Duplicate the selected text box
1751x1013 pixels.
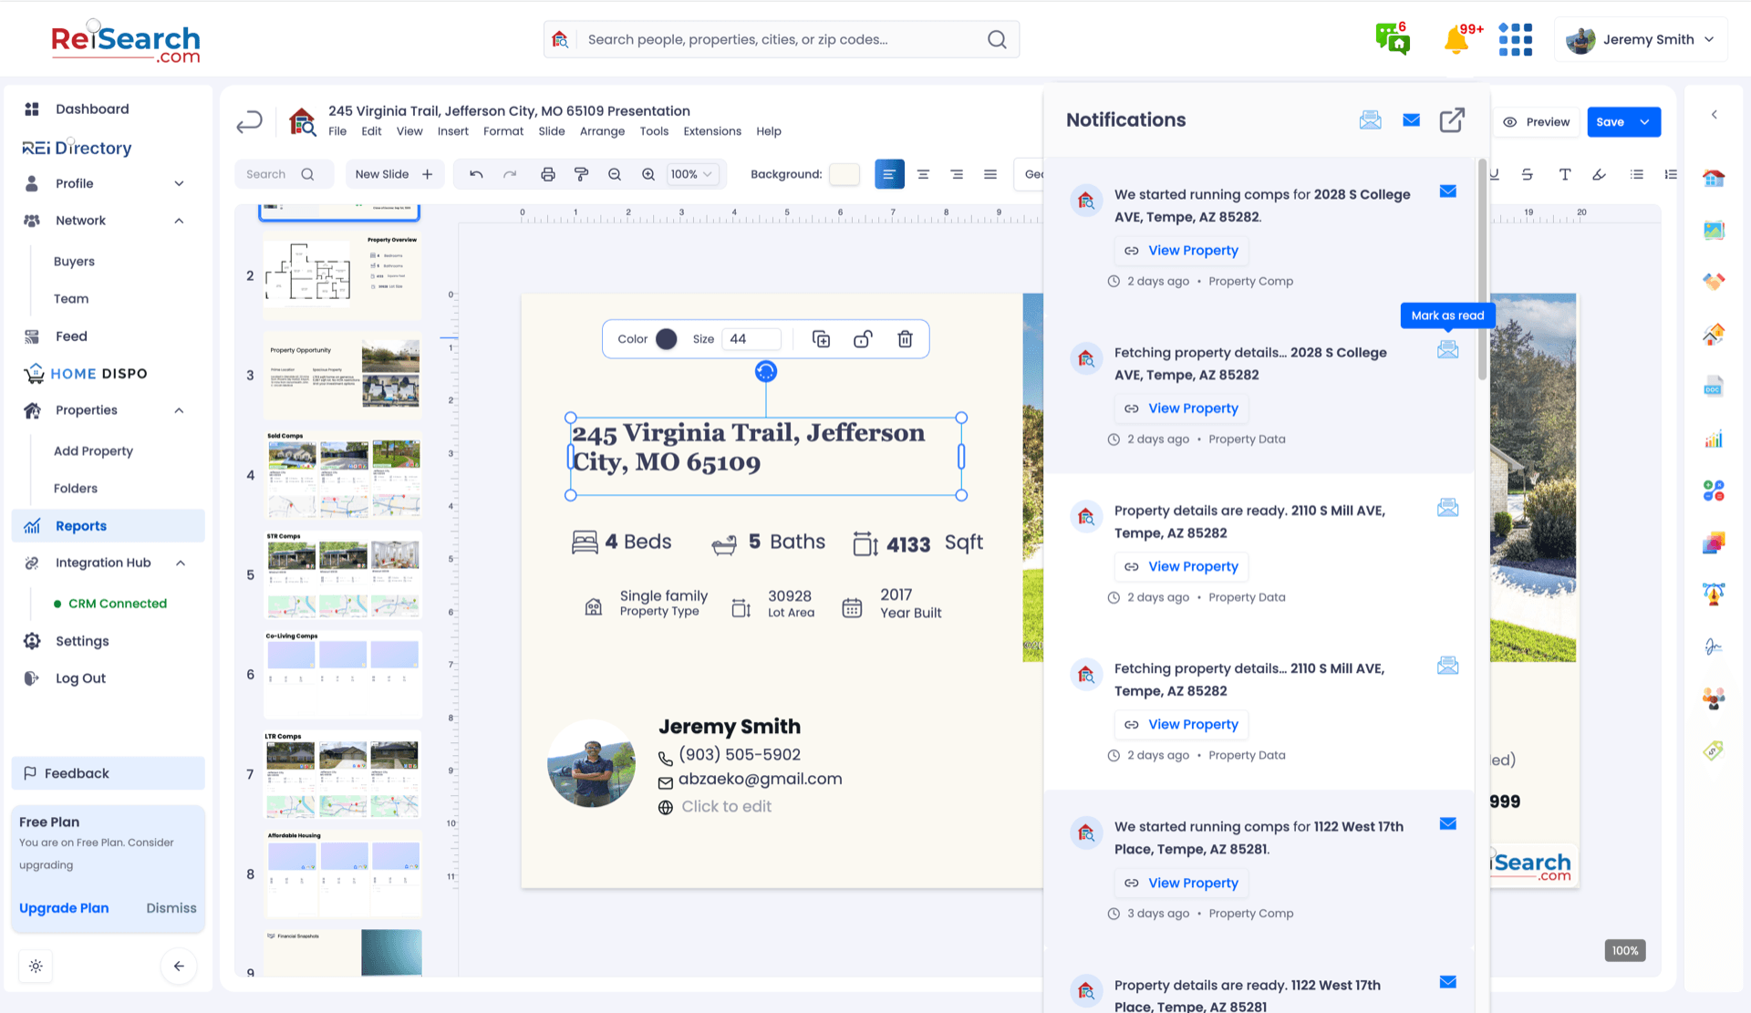point(821,339)
